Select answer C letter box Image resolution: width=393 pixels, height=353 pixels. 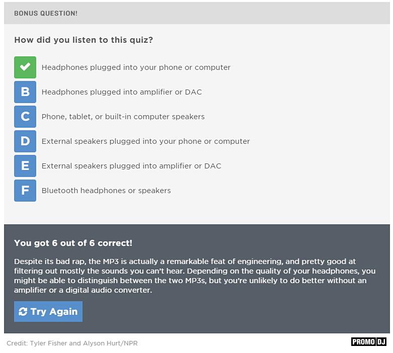tap(25, 117)
